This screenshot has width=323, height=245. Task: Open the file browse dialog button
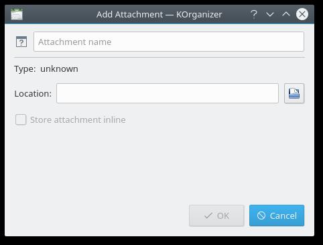click(294, 93)
